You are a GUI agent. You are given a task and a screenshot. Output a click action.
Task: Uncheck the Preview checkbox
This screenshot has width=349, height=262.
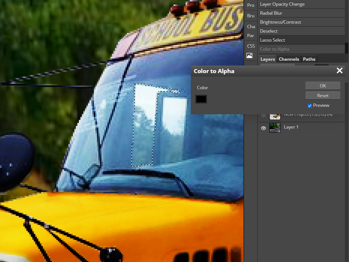click(x=310, y=105)
